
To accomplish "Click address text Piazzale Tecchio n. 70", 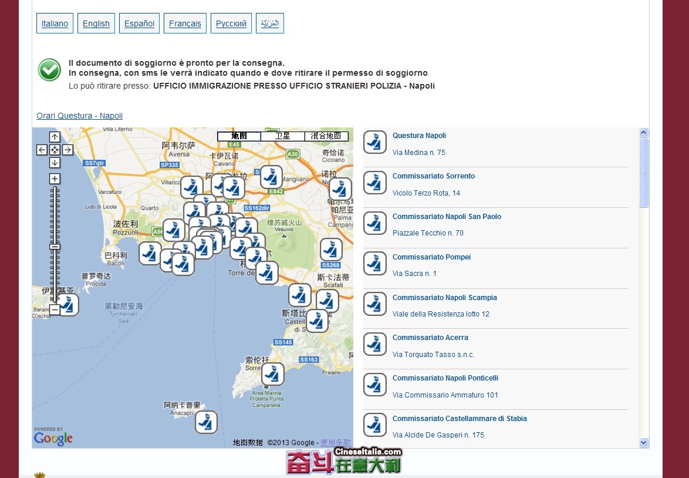I will point(428,233).
